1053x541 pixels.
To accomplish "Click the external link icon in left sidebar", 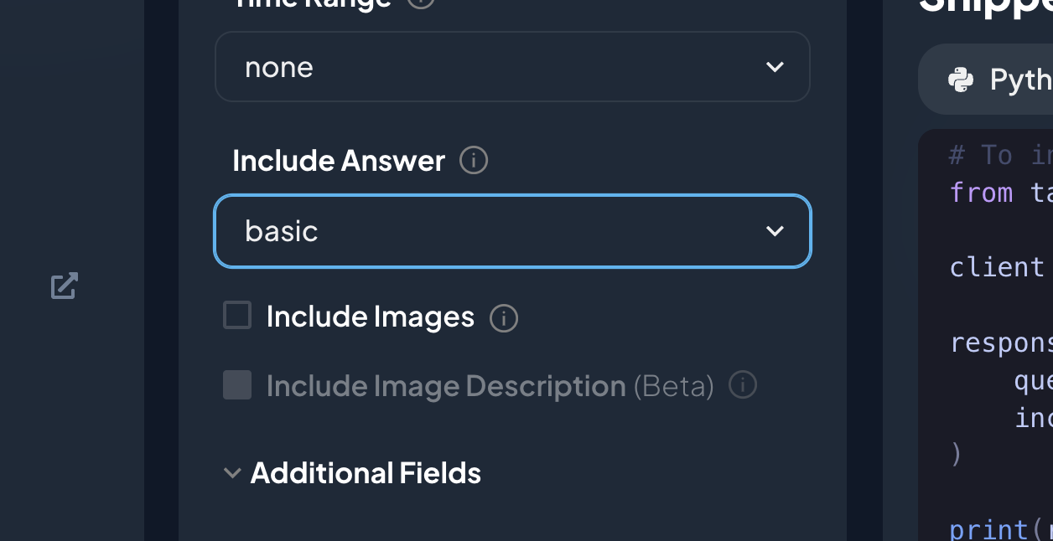I will tap(65, 286).
